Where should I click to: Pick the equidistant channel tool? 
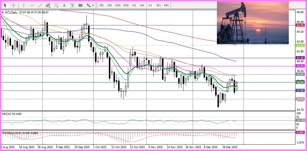(48, 5)
